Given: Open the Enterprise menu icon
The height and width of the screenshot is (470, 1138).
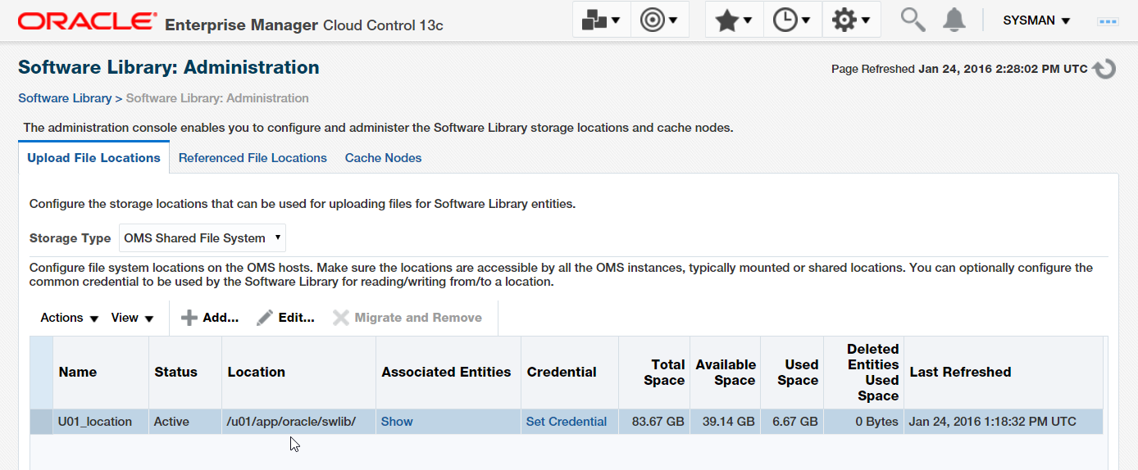Looking at the screenshot, I should tap(601, 20).
